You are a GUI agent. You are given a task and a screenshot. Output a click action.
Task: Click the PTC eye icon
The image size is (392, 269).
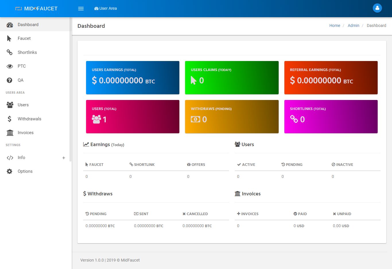10,66
